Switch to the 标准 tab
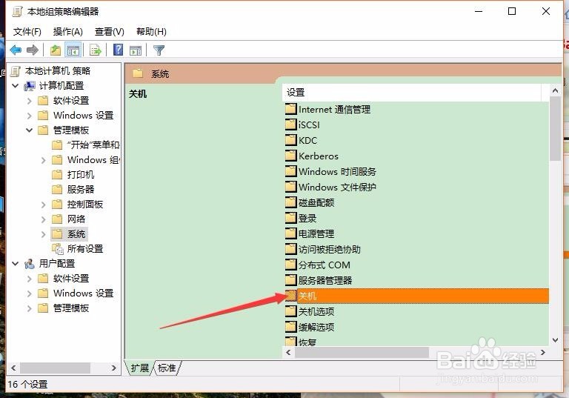 coord(167,368)
